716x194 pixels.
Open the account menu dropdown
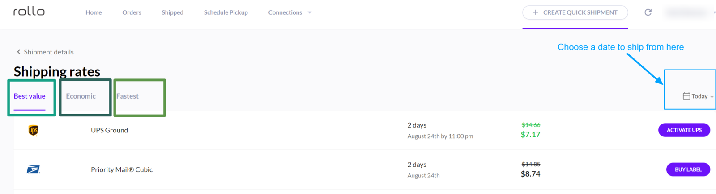point(689,12)
